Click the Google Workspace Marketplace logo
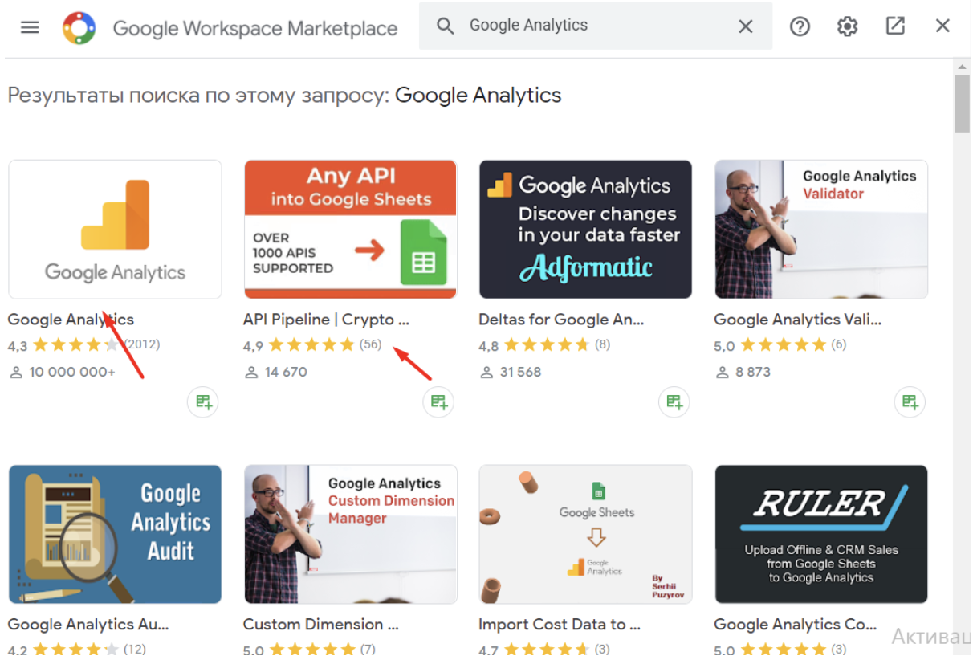Image resolution: width=973 pixels, height=660 pixels. pyautogui.click(x=79, y=28)
